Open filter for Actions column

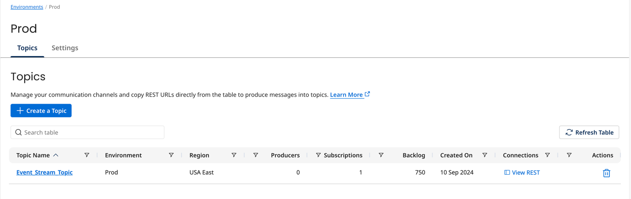569,155
